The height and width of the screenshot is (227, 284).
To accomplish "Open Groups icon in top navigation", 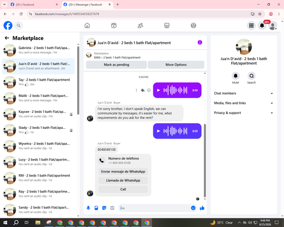I will click(193, 26).
